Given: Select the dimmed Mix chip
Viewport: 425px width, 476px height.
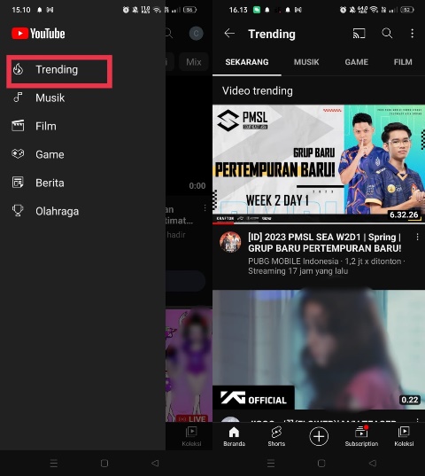Looking at the screenshot, I should point(194,62).
